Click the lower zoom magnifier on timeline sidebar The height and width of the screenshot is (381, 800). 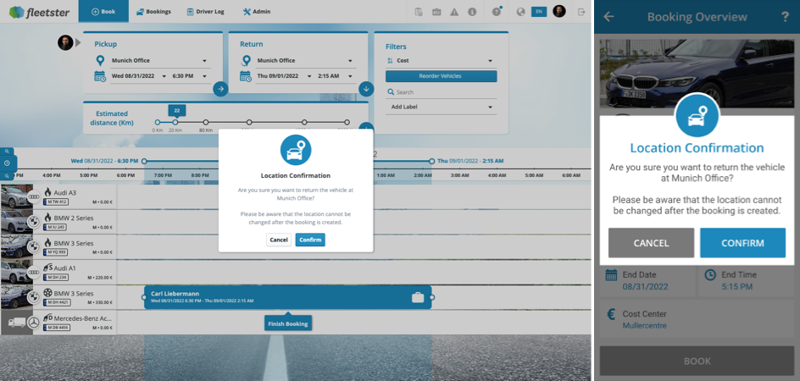point(7,176)
